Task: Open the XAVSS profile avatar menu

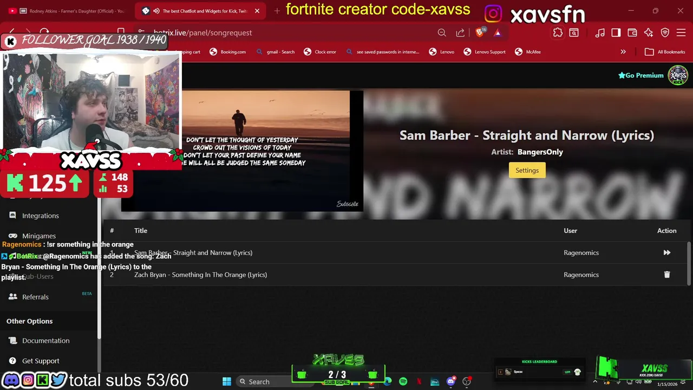Action: click(x=678, y=75)
